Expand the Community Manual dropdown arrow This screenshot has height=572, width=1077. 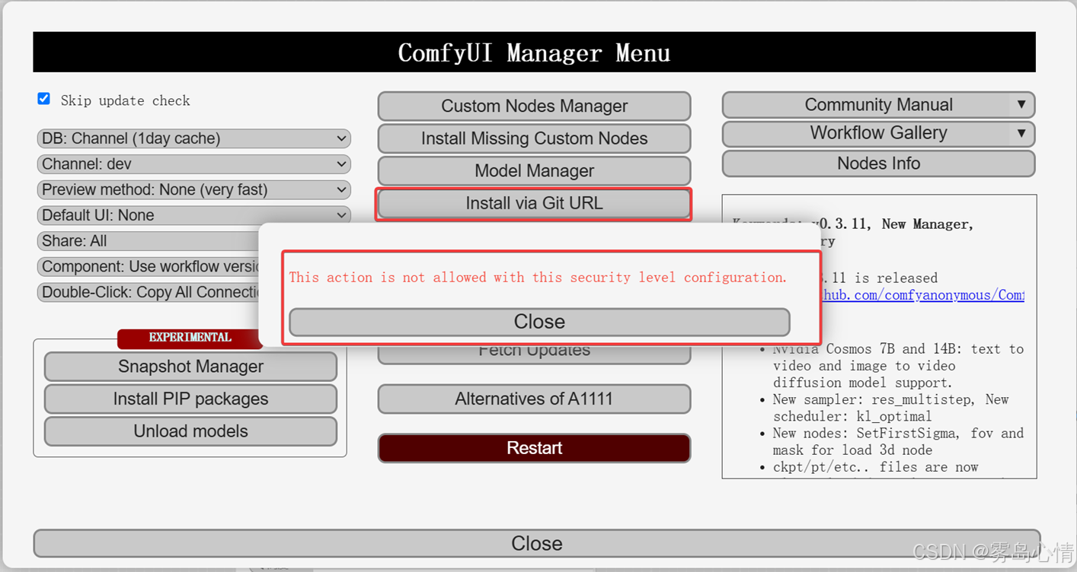[x=1021, y=104]
